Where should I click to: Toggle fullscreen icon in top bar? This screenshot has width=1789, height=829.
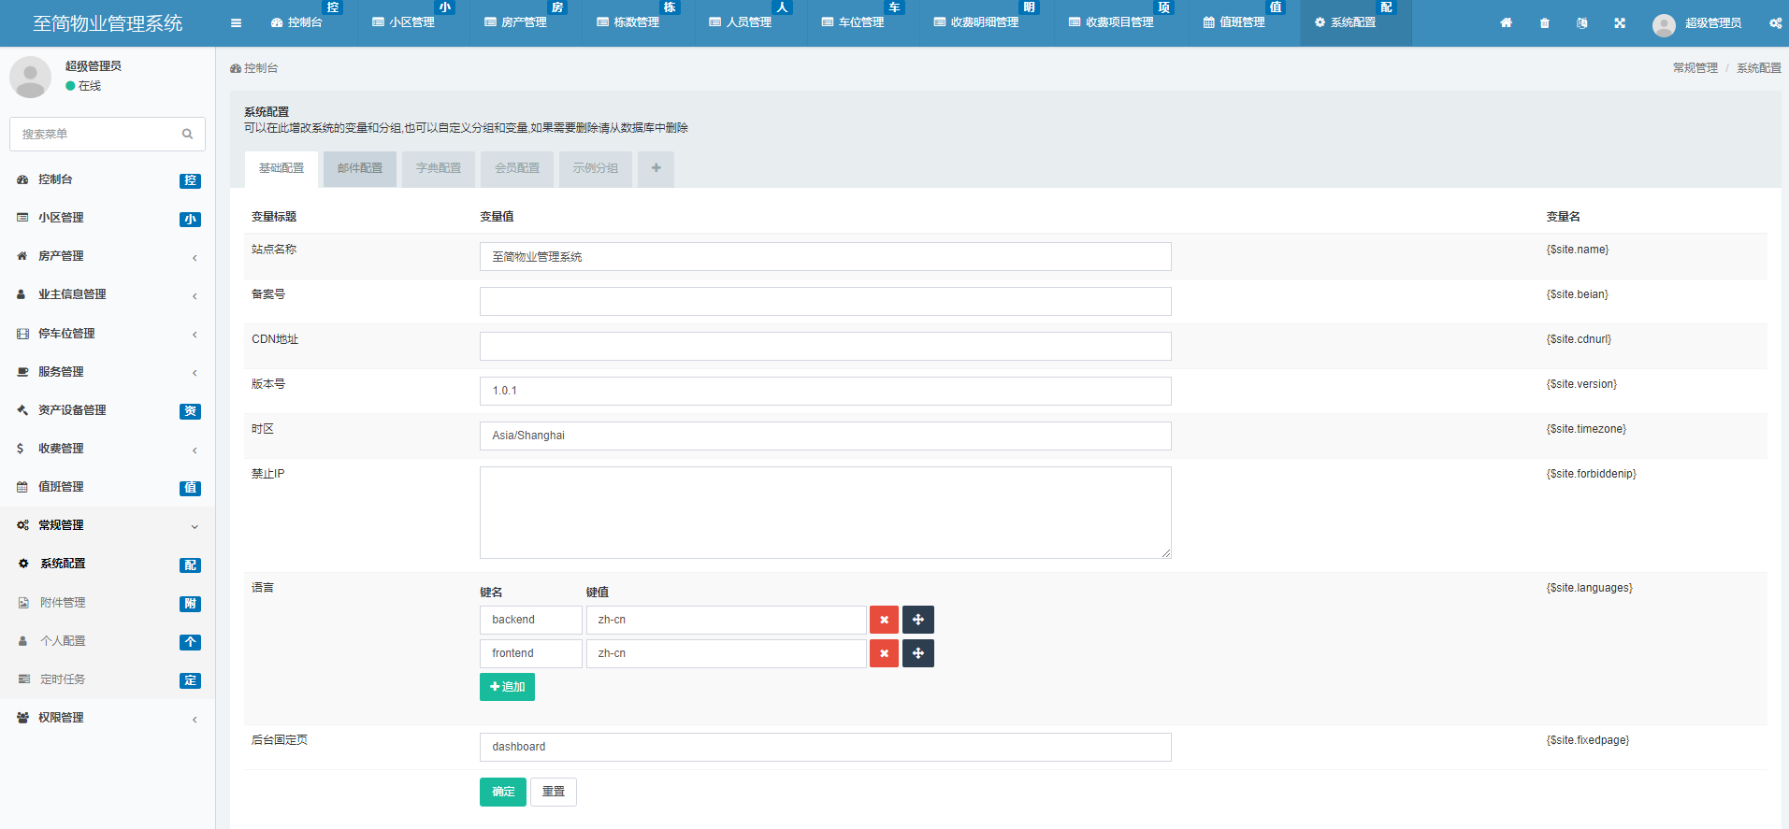coord(1620,22)
